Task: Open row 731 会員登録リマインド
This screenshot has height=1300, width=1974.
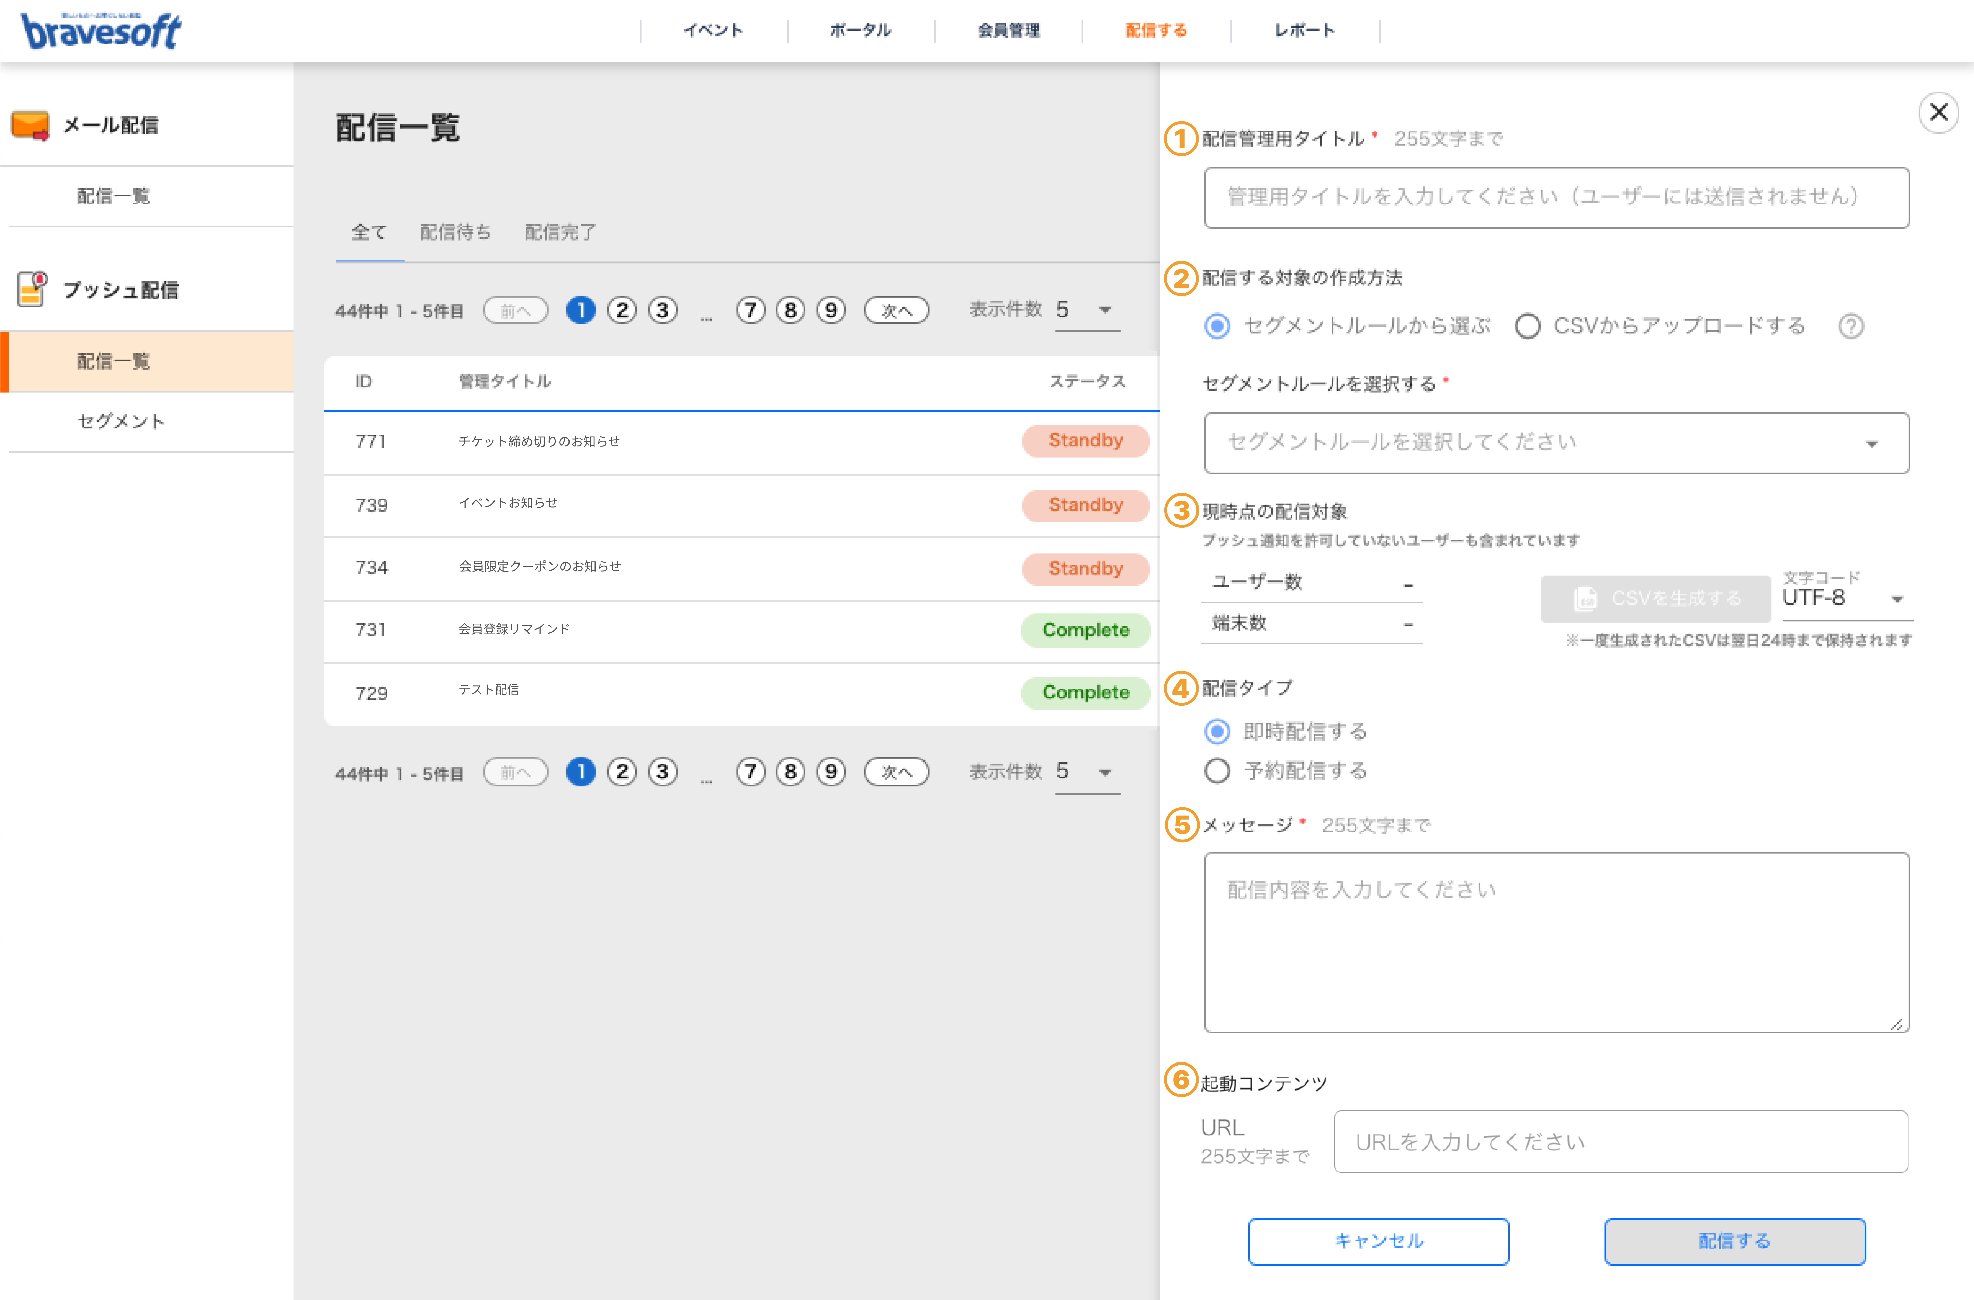Action: [x=741, y=631]
